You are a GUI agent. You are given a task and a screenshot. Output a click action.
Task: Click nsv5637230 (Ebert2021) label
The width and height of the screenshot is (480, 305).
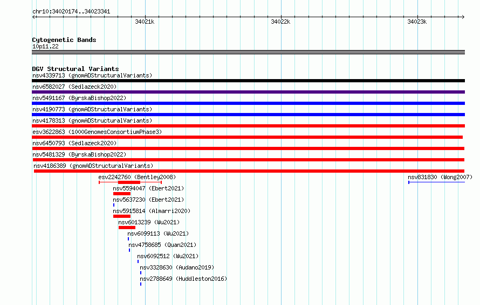(x=148, y=200)
